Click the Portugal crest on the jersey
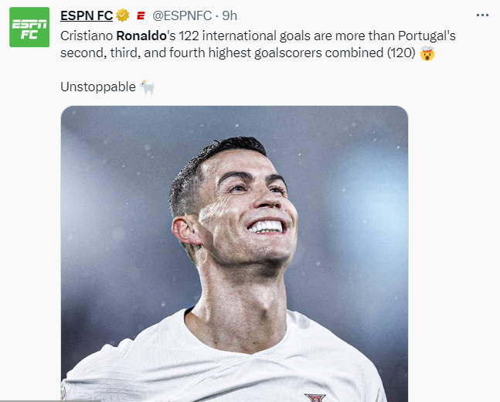Viewport: 500px width, 402px height. pos(315,397)
